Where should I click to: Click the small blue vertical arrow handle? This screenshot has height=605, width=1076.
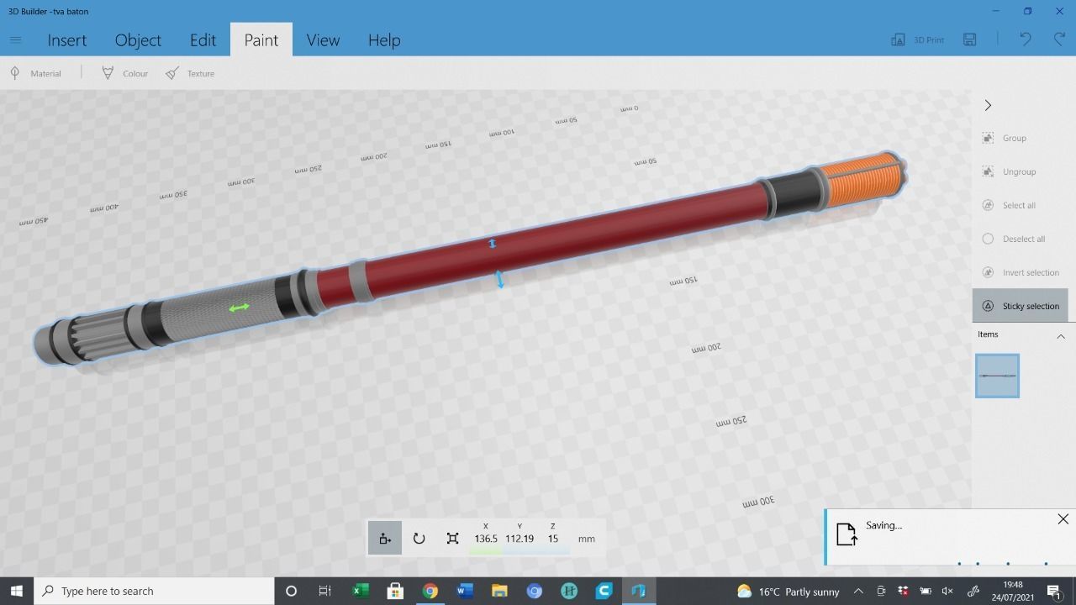pyautogui.click(x=493, y=244)
